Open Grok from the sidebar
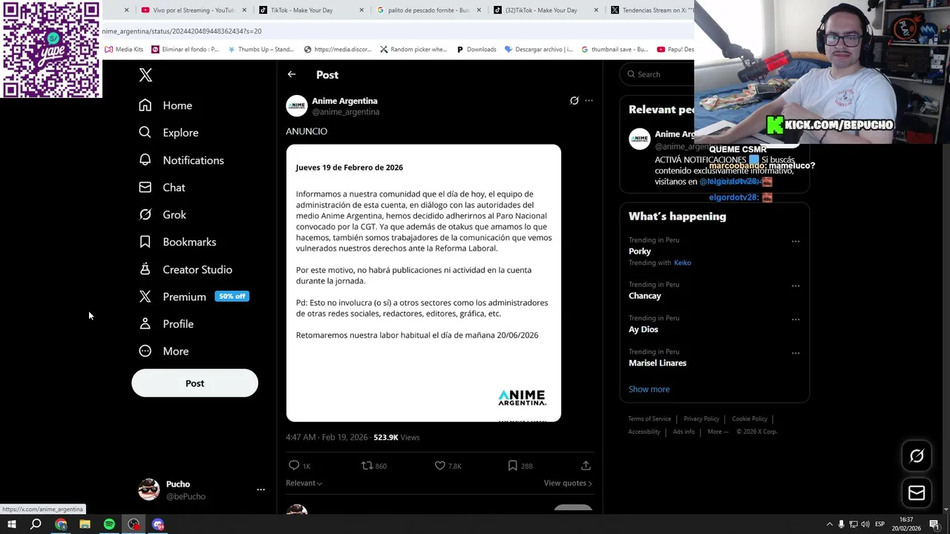Viewport: 950px width, 534px height. coord(163,214)
